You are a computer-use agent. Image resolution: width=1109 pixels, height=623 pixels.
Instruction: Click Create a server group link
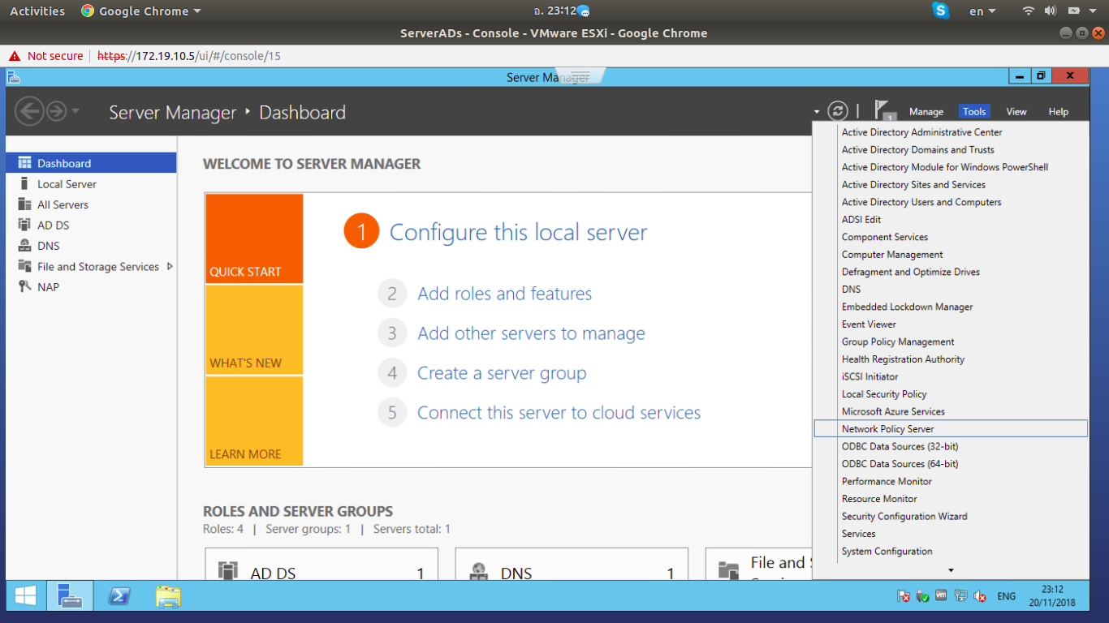[x=502, y=373]
